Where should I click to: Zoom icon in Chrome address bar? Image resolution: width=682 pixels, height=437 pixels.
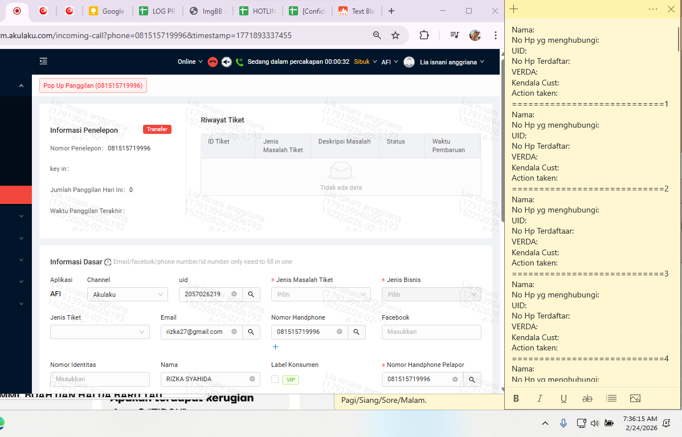[x=377, y=35]
